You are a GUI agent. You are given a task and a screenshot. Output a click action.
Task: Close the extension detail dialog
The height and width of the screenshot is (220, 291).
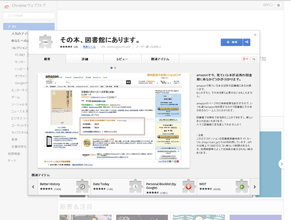coord(255,35)
